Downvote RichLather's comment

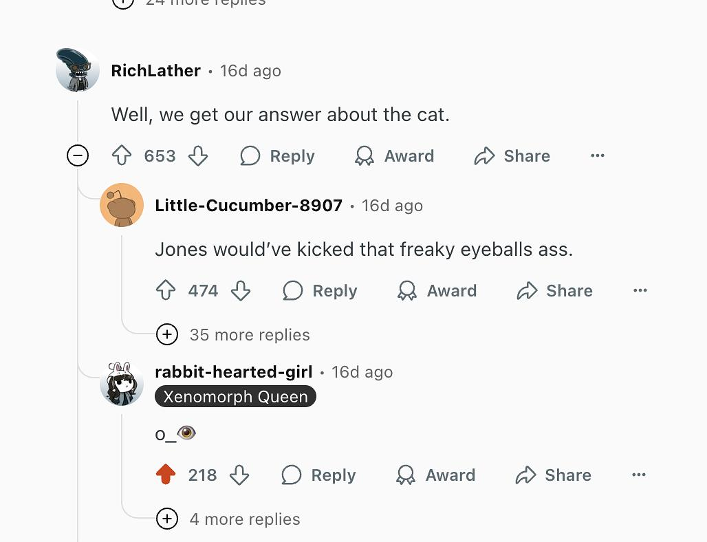point(198,156)
